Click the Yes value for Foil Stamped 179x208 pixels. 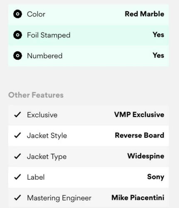pos(159,35)
